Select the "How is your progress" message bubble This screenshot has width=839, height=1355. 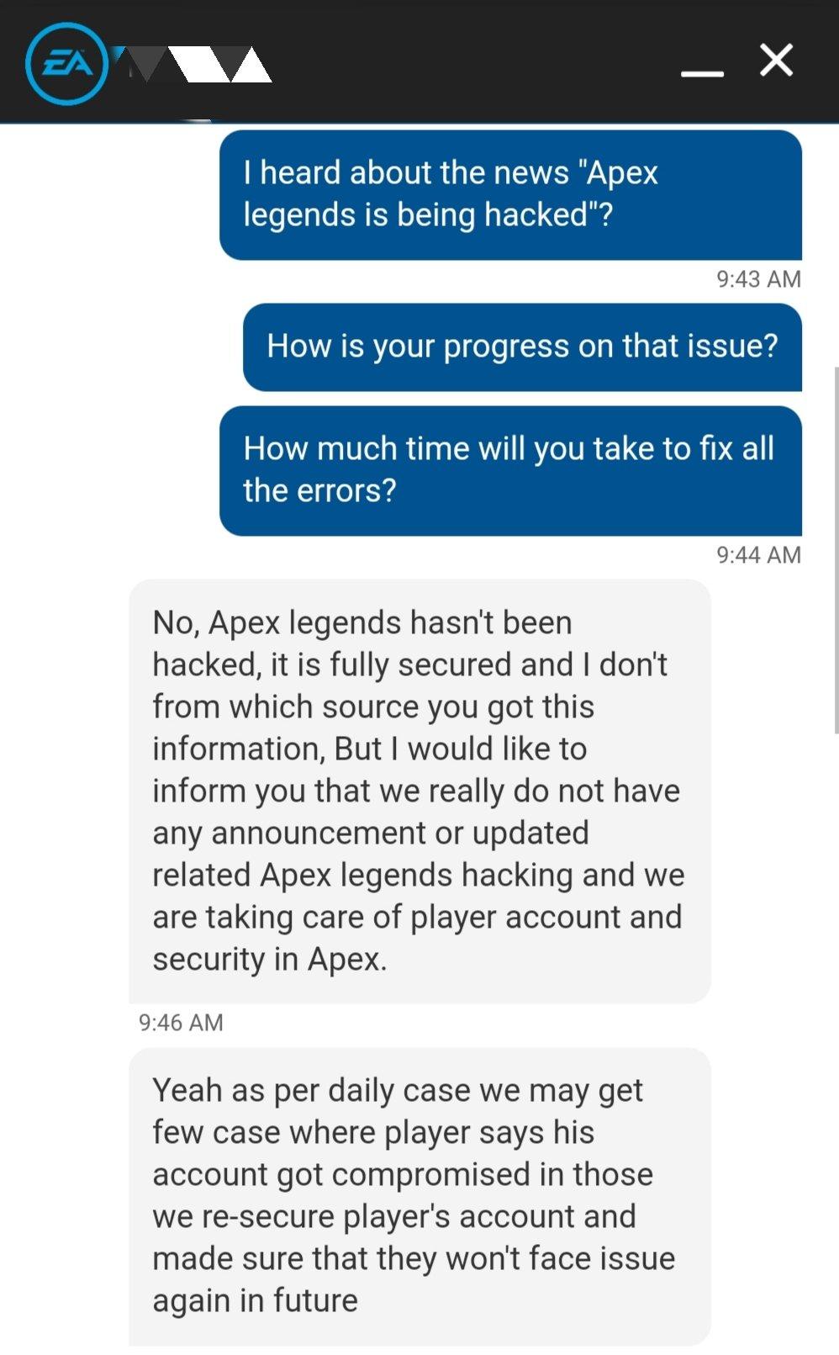pyautogui.click(x=522, y=347)
